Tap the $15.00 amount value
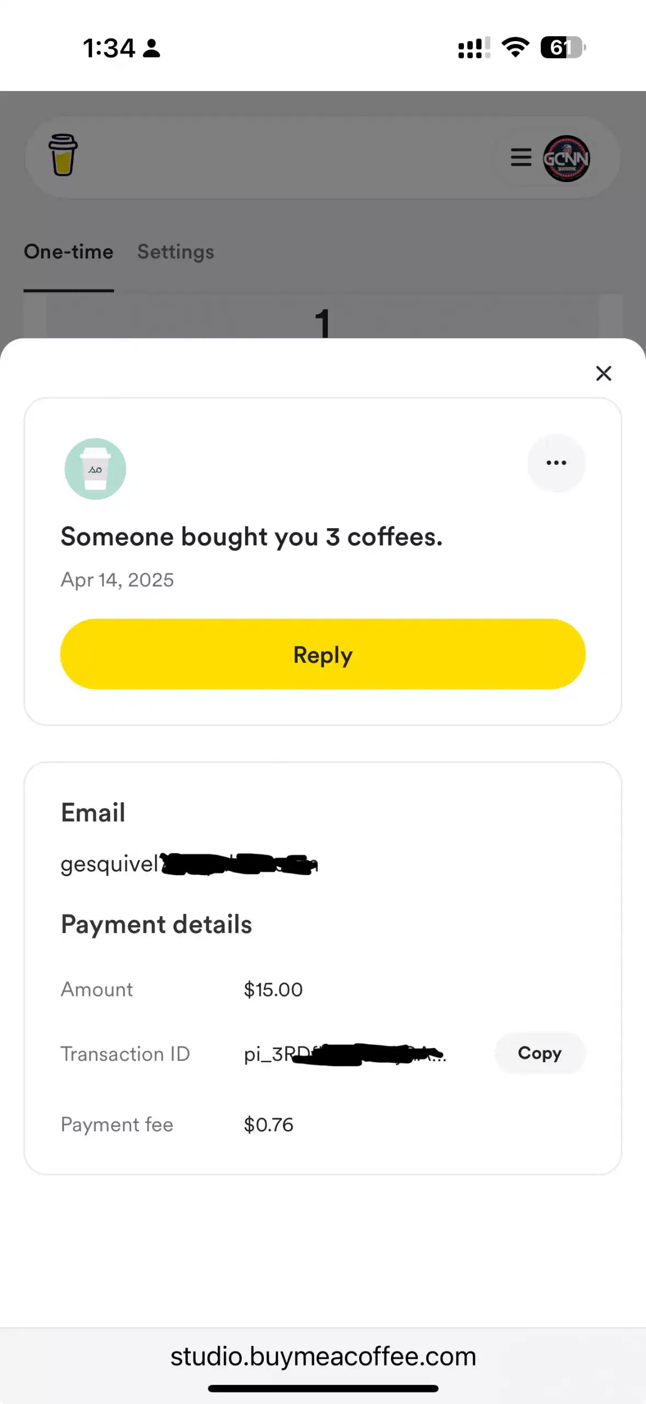646x1404 pixels. pyautogui.click(x=273, y=990)
